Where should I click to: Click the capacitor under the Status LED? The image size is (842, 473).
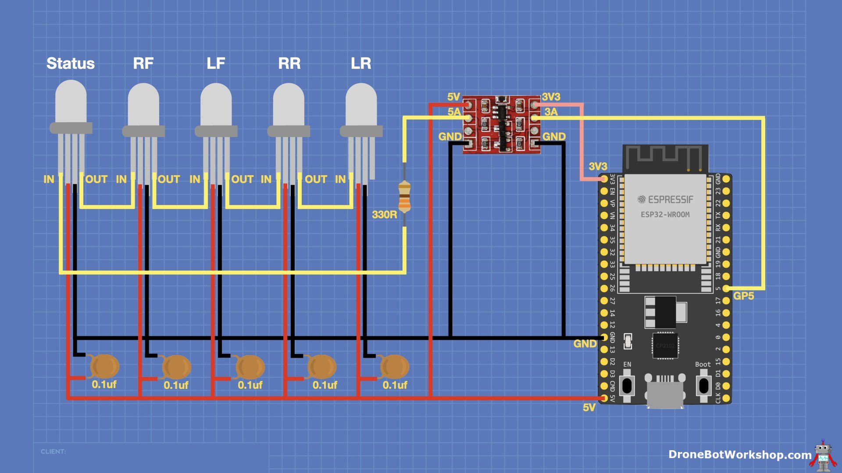[104, 367]
